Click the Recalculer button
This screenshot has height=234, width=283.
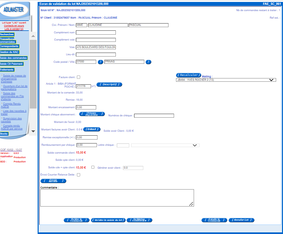tap(188, 75)
